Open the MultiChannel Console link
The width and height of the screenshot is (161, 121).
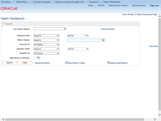pos(118,6)
